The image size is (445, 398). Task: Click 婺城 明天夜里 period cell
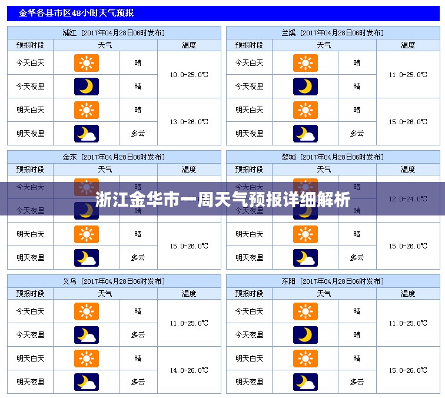249,258
